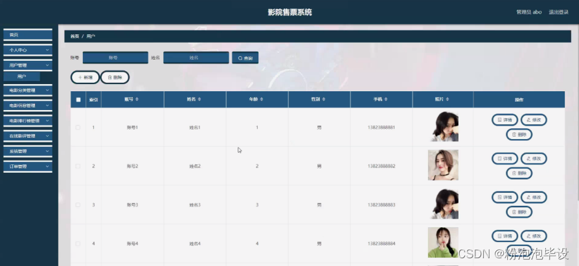Click 修改 for the 账号1 row
The width and height of the screenshot is (579, 266).
pos(534,120)
